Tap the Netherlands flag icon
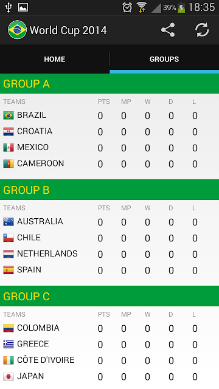 point(9,254)
